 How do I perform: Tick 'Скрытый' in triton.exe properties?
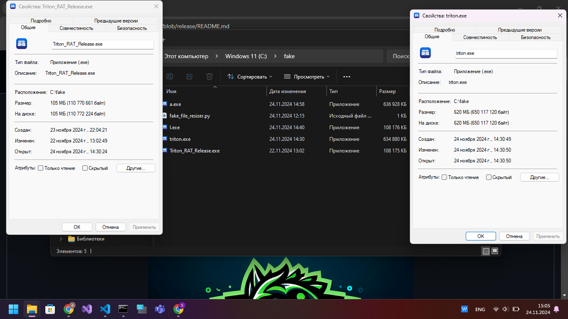click(x=489, y=177)
